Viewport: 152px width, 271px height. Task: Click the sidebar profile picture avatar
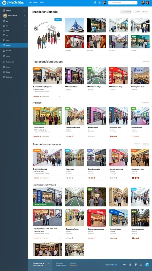point(5,16)
